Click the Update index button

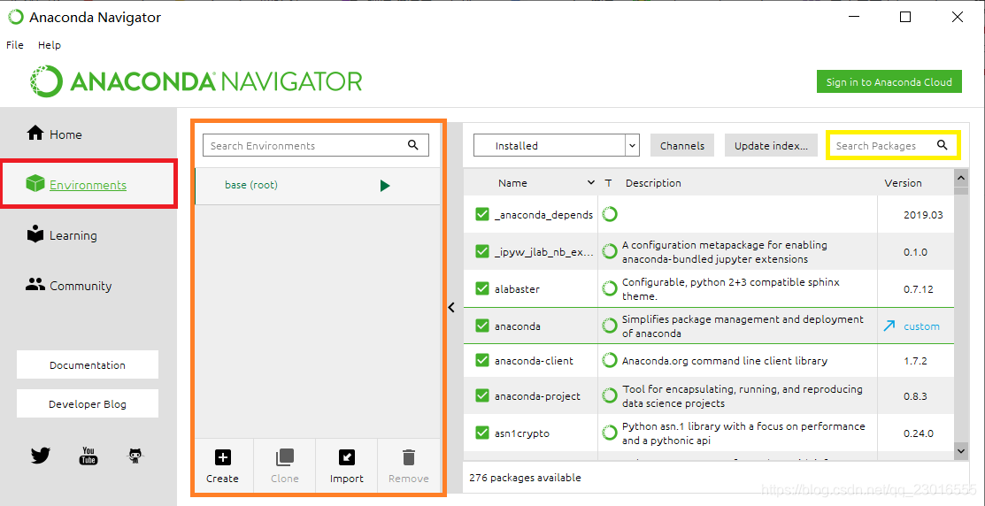pos(771,146)
